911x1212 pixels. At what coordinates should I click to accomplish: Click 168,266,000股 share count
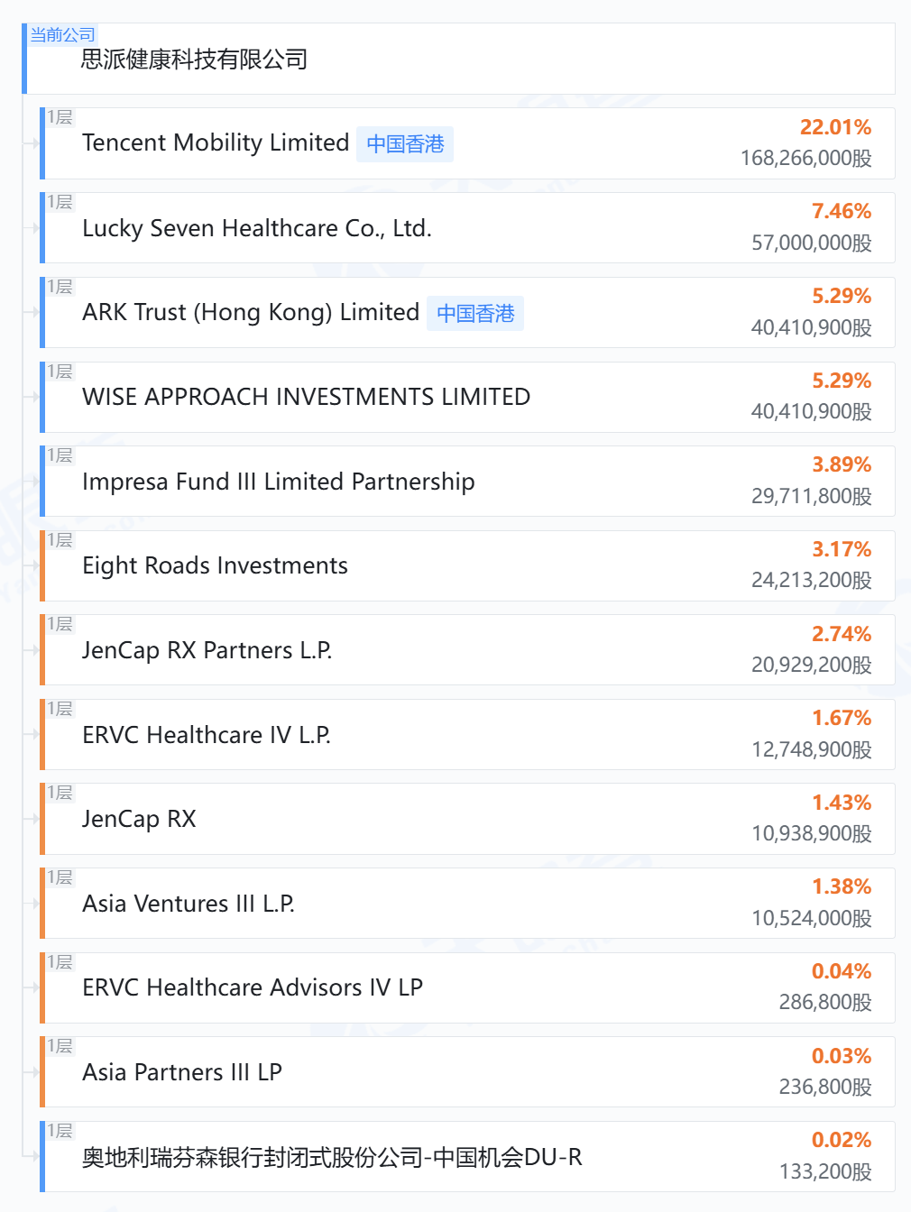coord(805,159)
